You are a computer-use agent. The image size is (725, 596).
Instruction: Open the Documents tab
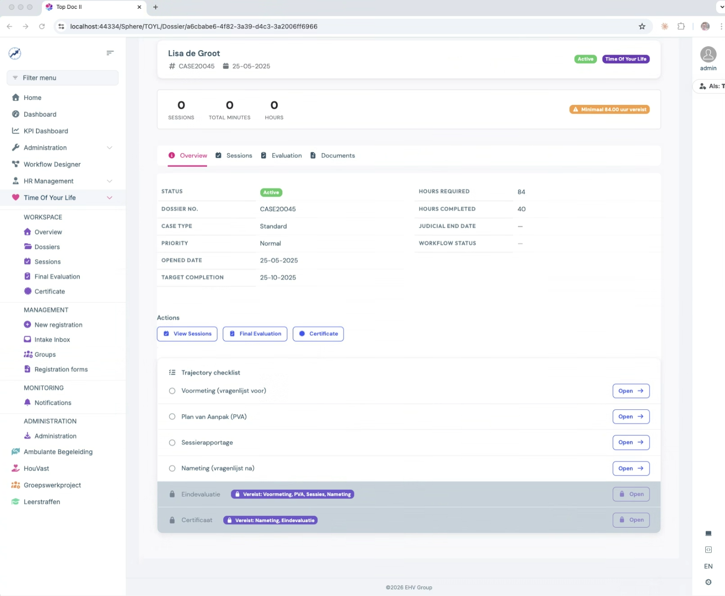click(x=338, y=155)
